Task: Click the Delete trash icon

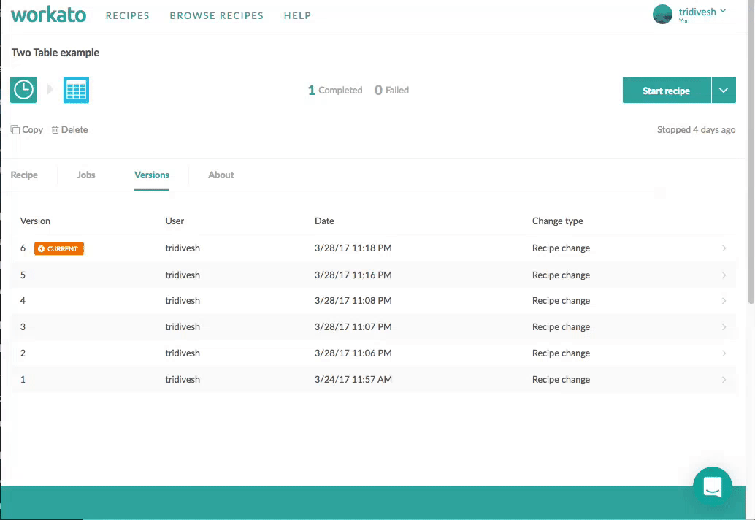Action: 55,129
